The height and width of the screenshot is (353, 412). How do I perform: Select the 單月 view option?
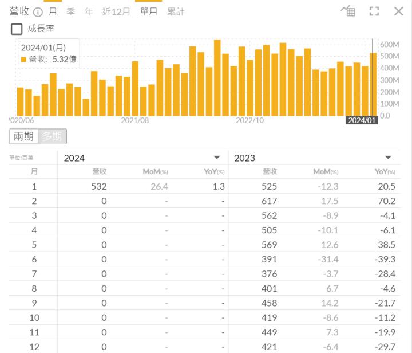pos(149,11)
